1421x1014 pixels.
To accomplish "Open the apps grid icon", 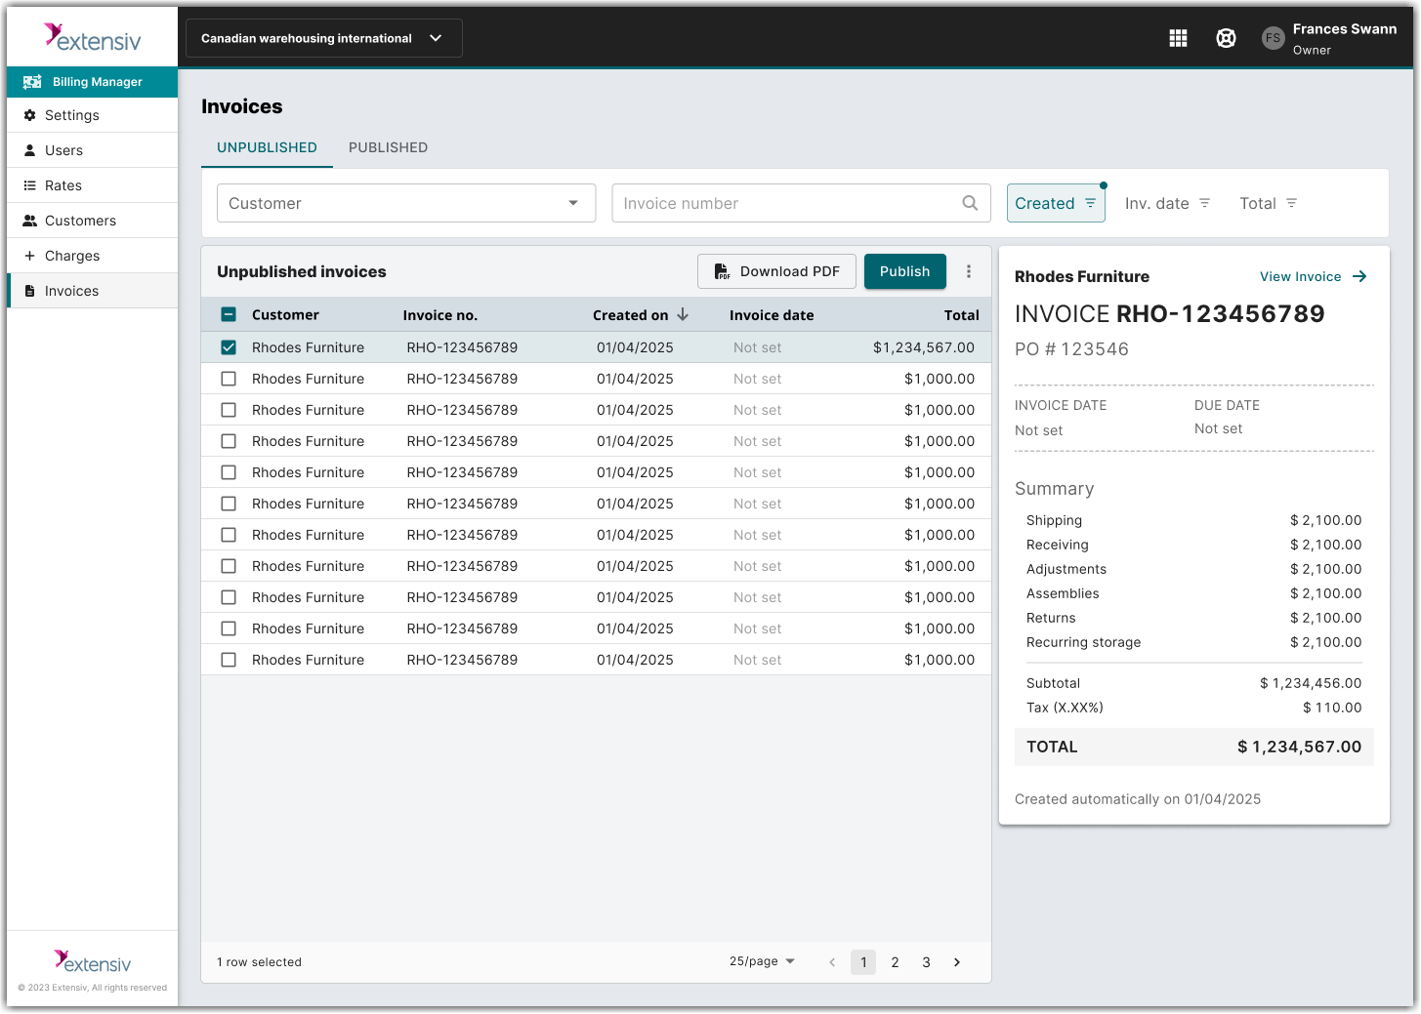I will click(1178, 38).
